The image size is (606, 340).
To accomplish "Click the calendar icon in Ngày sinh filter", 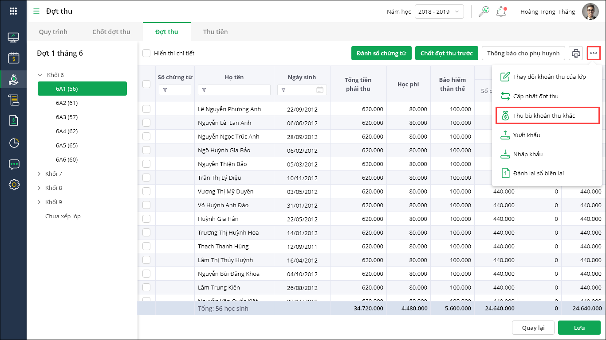I will [x=320, y=90].
